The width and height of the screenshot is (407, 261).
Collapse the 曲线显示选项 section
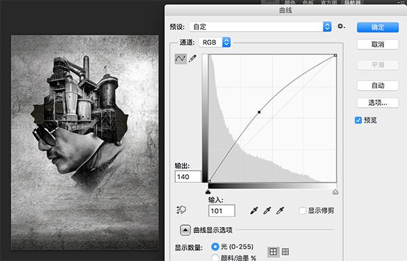click(185, 230)
